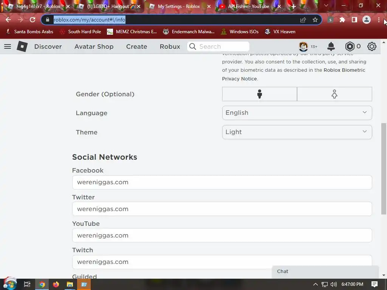Viewport: 387px width, 290px height.
Task: Open Roblox notifications bell
Action: pyautogui.click(x=331, y=46)
